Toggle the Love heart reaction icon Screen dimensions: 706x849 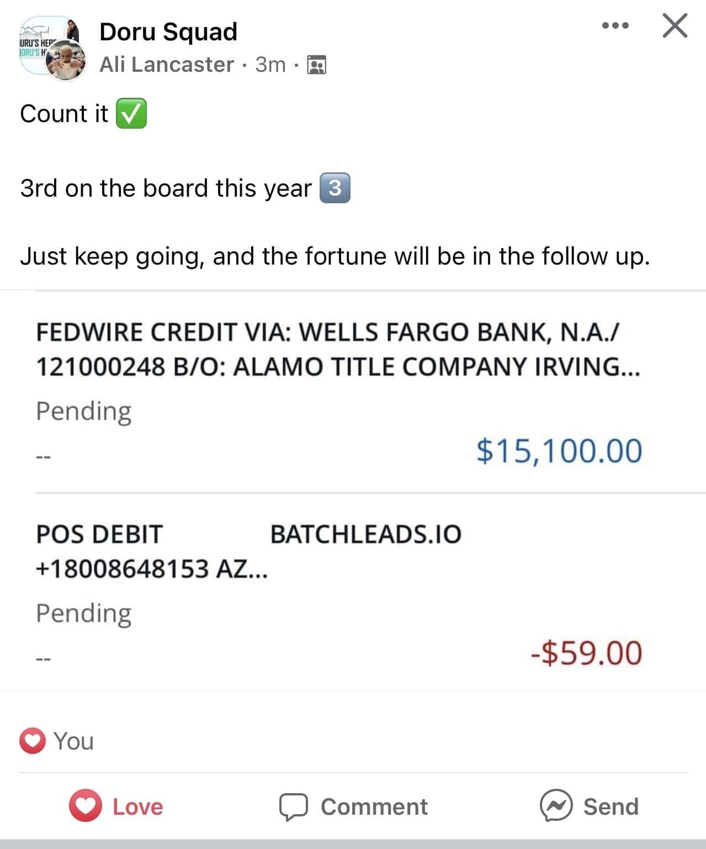[x=86, y=806]
